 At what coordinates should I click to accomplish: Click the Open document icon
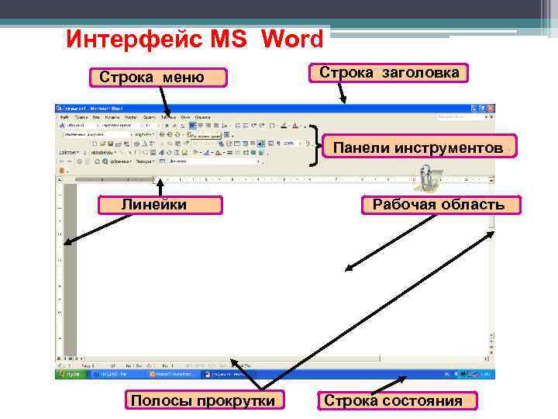(x=102, y=144)
